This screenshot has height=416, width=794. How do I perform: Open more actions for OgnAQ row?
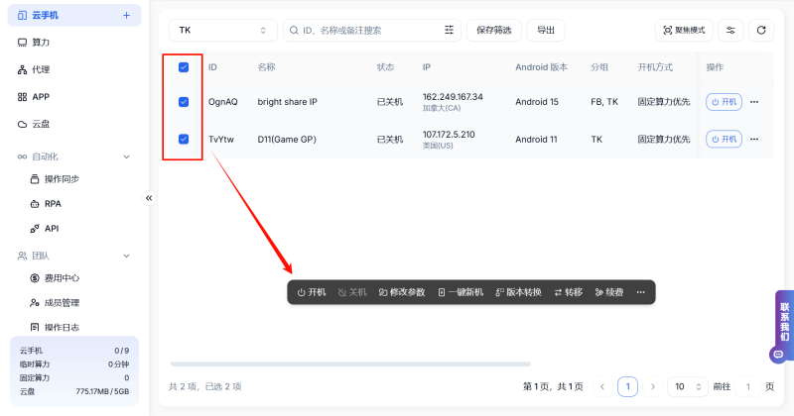tap(754, 102)
